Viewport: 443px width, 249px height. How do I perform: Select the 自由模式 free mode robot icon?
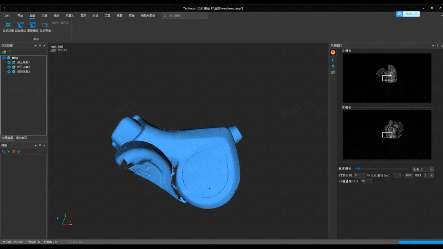click(21, 25)
